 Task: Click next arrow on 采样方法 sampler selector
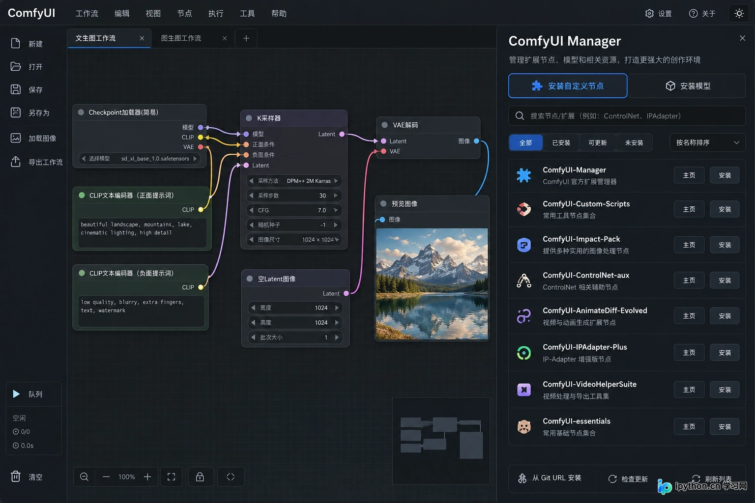tap(336, 181)
